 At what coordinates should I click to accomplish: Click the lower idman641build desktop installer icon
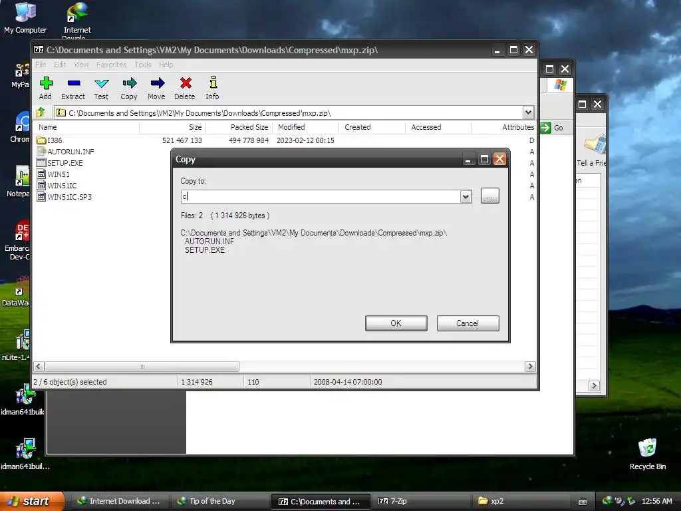(25, 454)
